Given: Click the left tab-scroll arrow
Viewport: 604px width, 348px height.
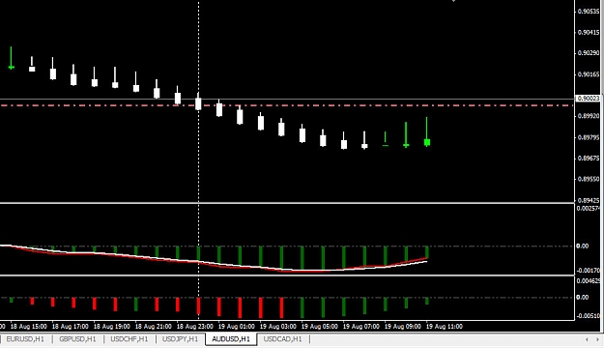Looking at the screenshot, I should [x=587, y=339].
